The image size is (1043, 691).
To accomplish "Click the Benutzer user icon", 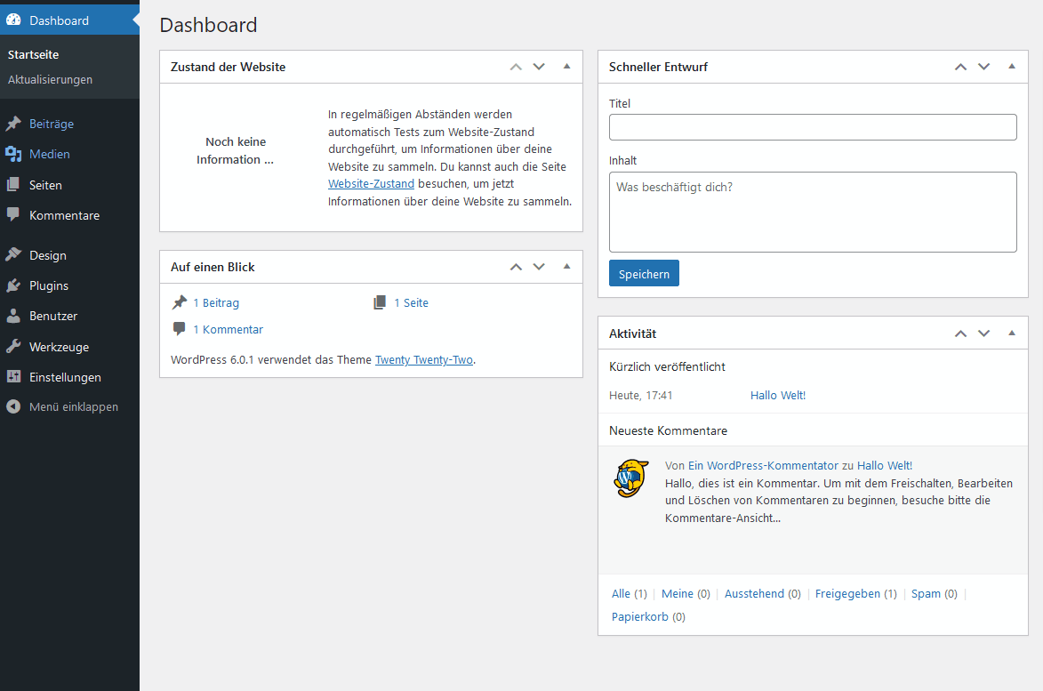I will tap(13, 316).
